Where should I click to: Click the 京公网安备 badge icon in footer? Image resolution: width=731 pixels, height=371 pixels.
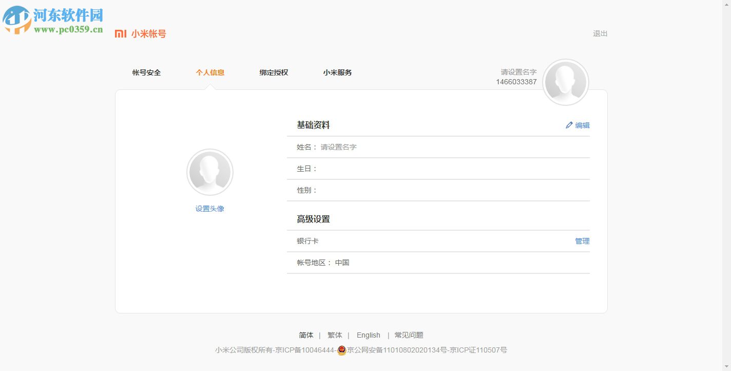coord(341,350)
